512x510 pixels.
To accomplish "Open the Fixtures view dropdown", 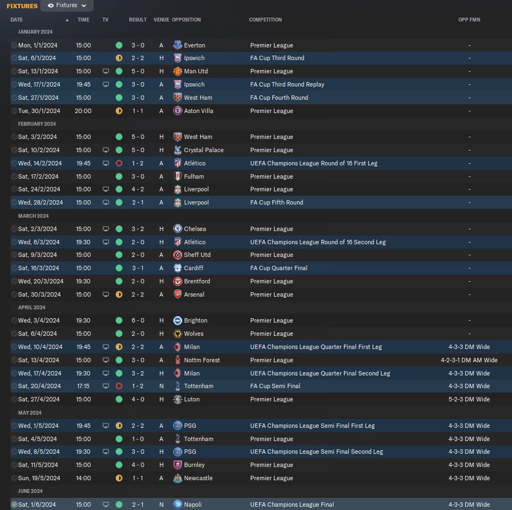I will 67,5.
